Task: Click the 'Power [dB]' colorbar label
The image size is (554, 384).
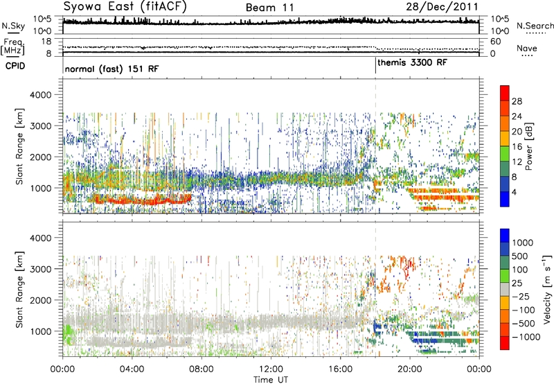Action: [x=528, y=146]
